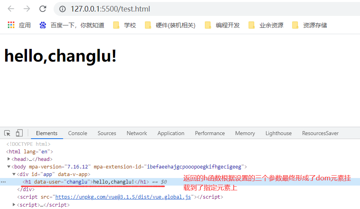Expand the last collapsed <script> node
This screenshot has height=209, width=360.
(14, 204)
